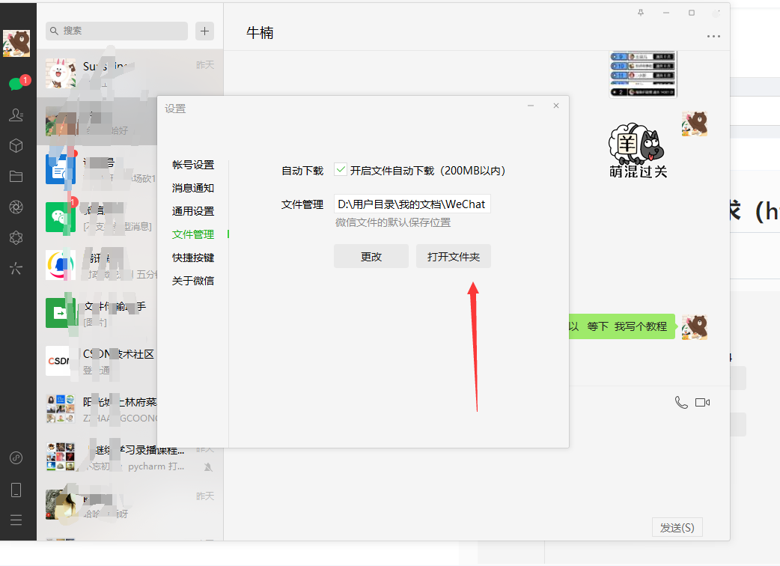
Task: Switch to 消息通知 tab
Action: 193,188
